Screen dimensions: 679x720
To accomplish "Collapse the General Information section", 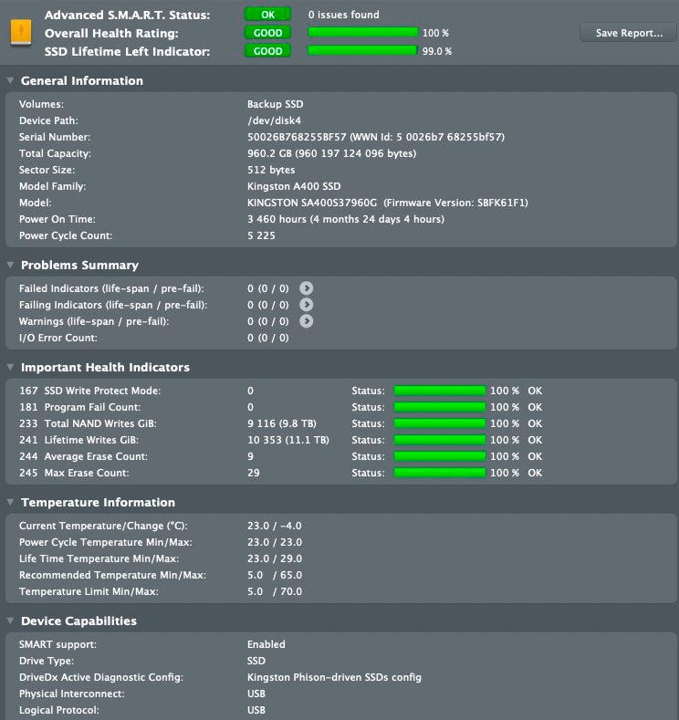I will [10, 80].
